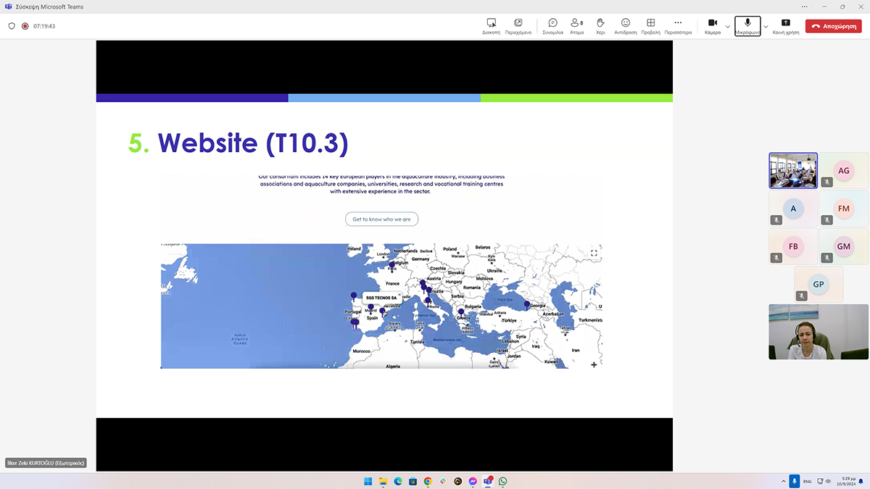Select the GM participant tile
Screen dimensions: 870x489
click(x=844, y=246)
